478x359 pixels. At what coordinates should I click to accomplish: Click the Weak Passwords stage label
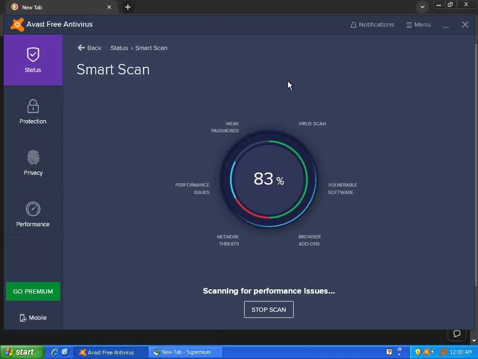point(225,127)
